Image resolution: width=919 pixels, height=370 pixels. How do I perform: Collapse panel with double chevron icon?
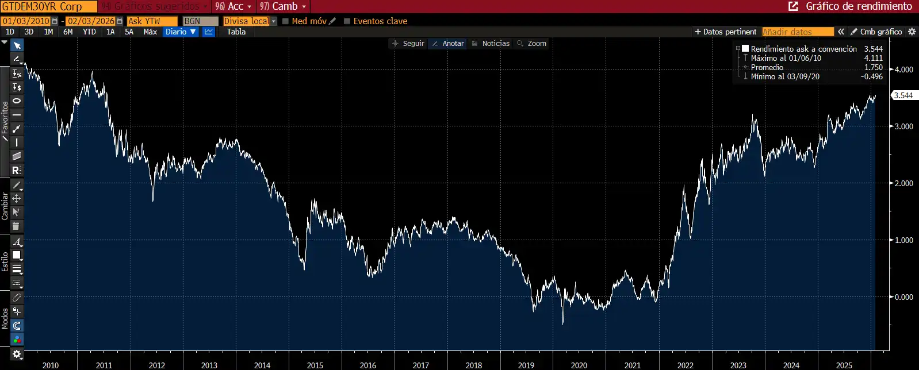pos(841,32)
